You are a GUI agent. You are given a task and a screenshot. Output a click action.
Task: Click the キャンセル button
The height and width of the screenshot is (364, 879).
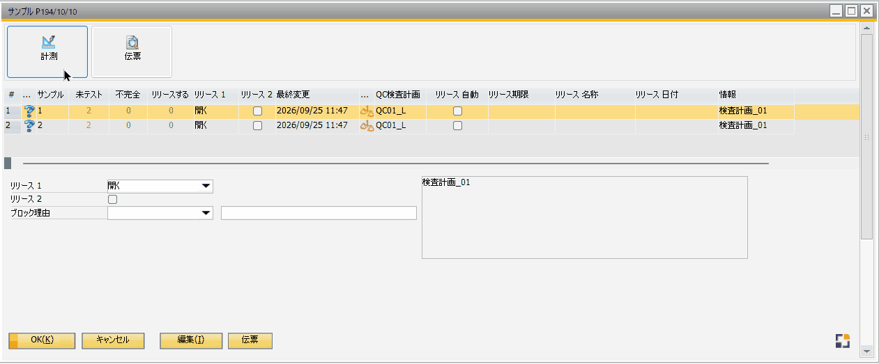pos(113,340)
